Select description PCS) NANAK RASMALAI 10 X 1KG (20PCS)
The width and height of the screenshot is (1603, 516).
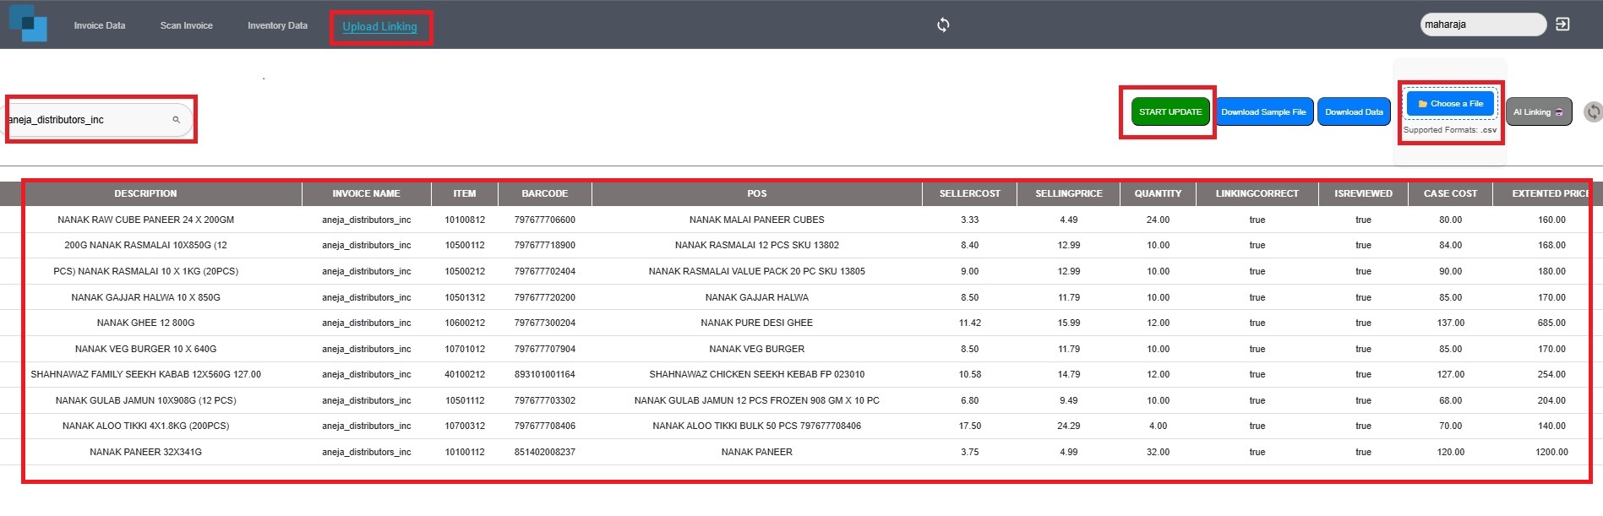[146, 271]
